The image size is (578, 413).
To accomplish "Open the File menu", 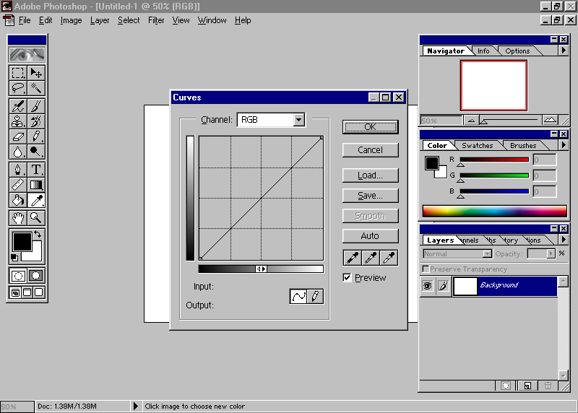I will (25, 20).
